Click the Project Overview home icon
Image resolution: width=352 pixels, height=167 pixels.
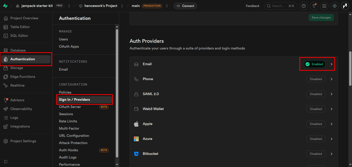(x=6, y=18)
